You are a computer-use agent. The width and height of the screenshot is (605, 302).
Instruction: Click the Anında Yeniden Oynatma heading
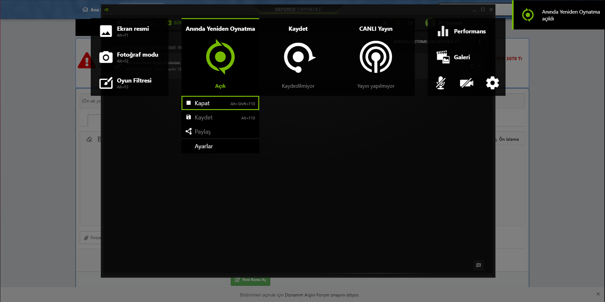(x=220, y=29)
